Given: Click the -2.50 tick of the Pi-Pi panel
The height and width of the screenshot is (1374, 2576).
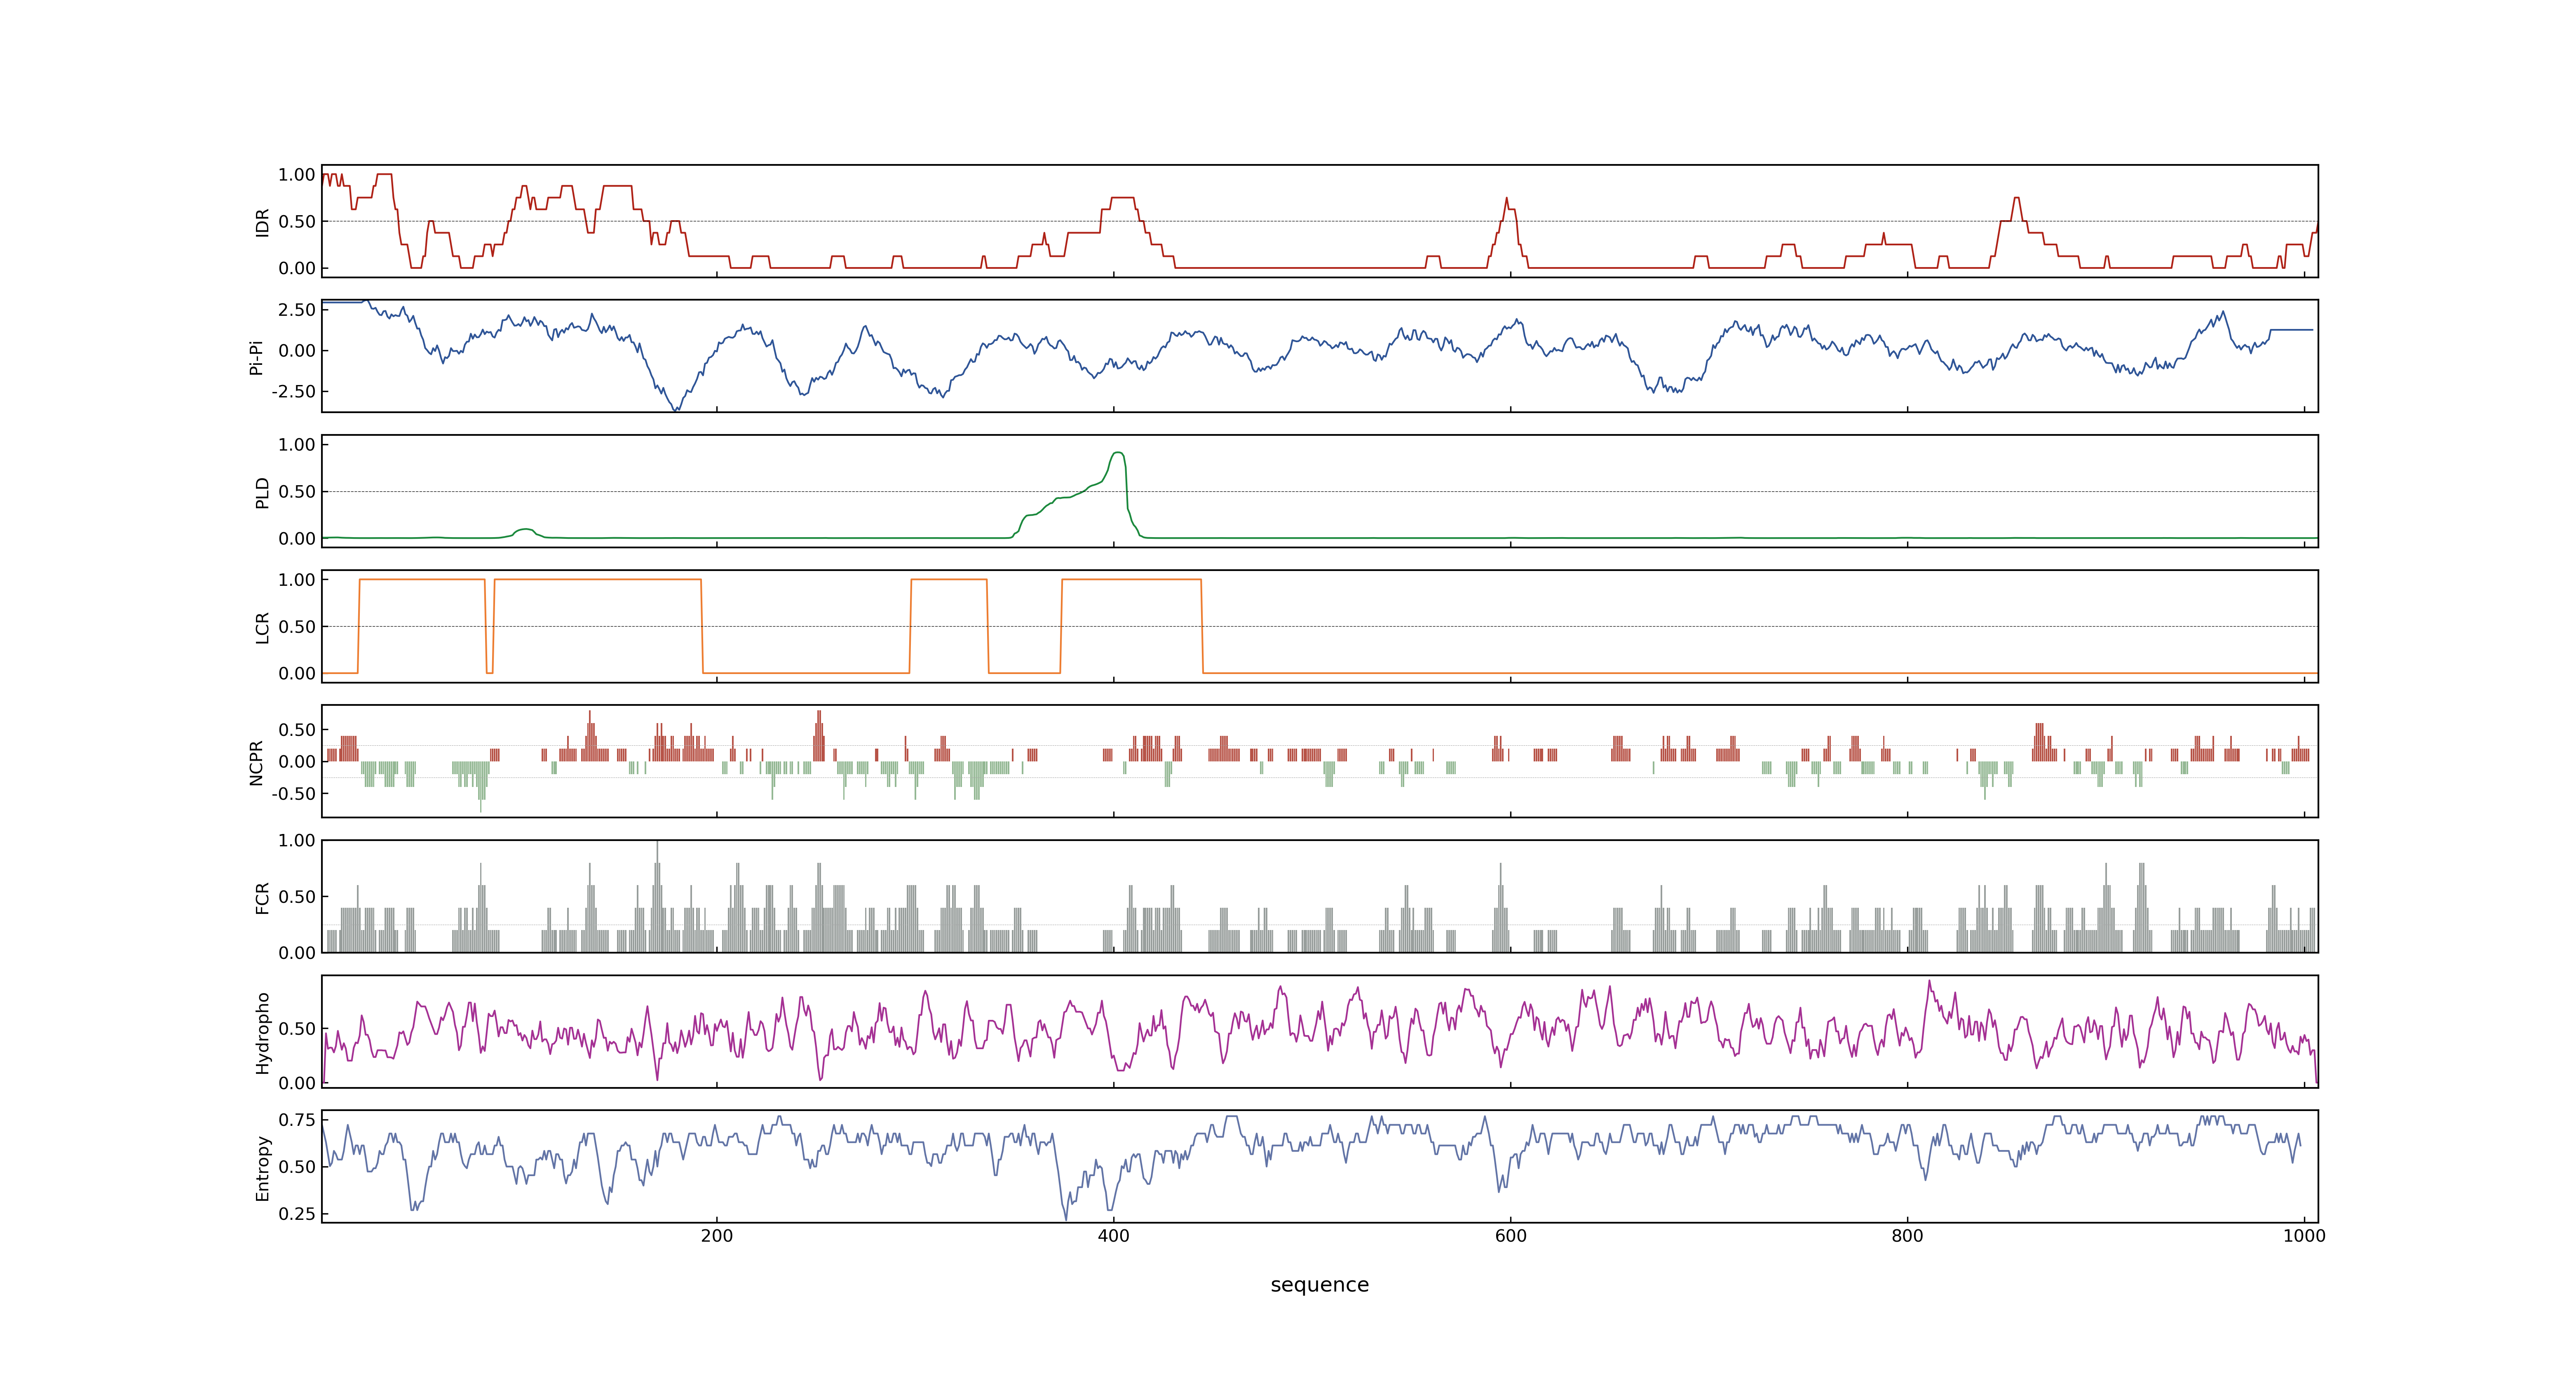Looking at the screenshot, I should (293, 392).
